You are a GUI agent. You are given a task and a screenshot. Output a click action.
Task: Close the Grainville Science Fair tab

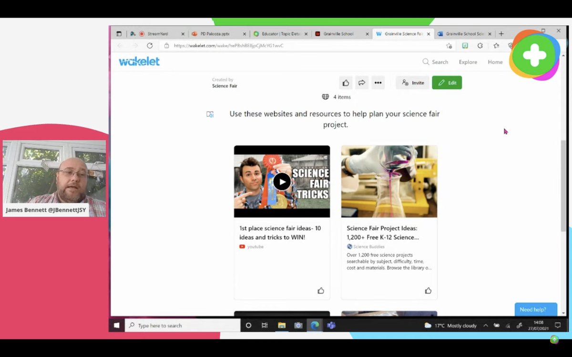pos(429,34)
